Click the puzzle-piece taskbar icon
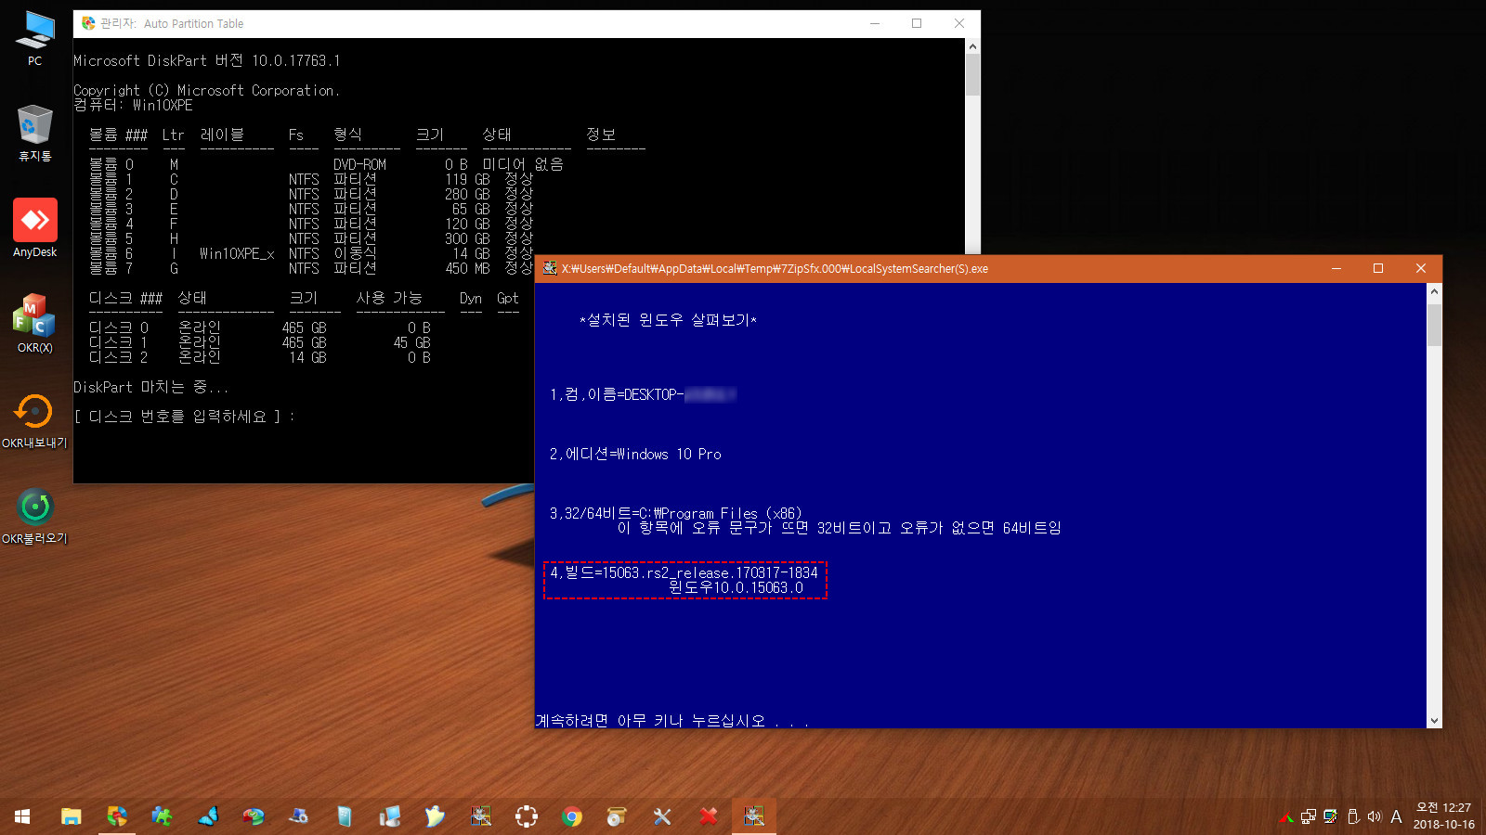Screen dimensions: 1486x835 tap(163, 816)
